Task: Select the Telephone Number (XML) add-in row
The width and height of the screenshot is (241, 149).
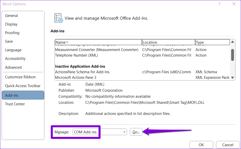Action: tap(77, 55)
